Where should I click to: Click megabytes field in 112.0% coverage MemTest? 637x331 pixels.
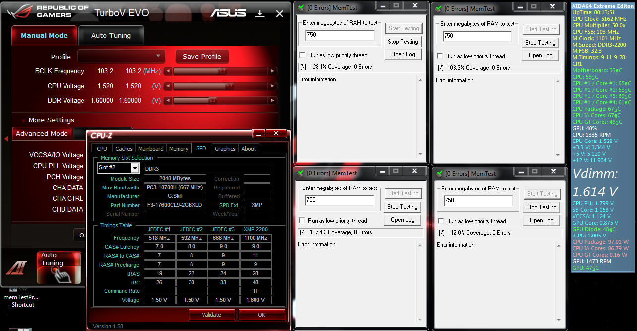(478, 201)
